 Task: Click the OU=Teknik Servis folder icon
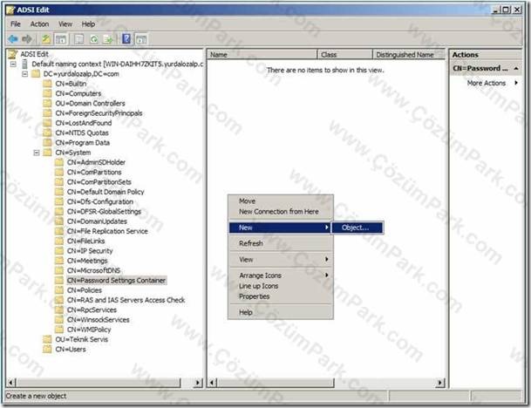(47, 339)
